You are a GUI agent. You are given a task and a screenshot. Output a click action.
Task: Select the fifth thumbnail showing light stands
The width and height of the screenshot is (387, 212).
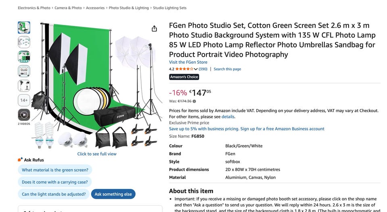pos(24,86)
